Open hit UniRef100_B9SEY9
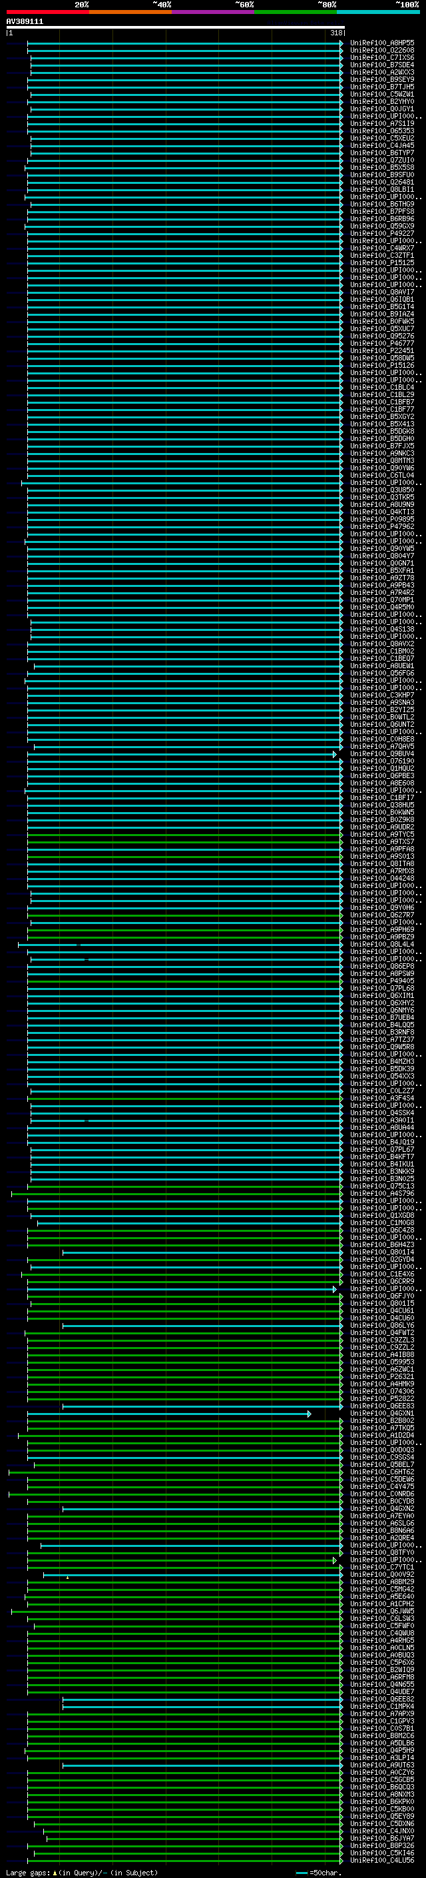426x1878 pixels. (382, 79)
